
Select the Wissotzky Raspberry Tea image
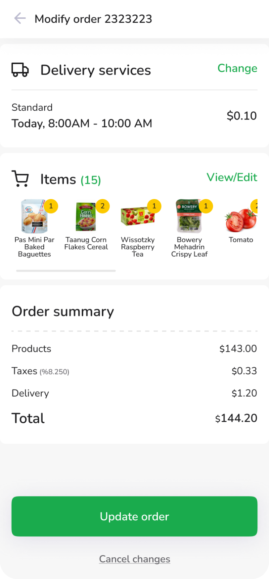click(137, 217)
